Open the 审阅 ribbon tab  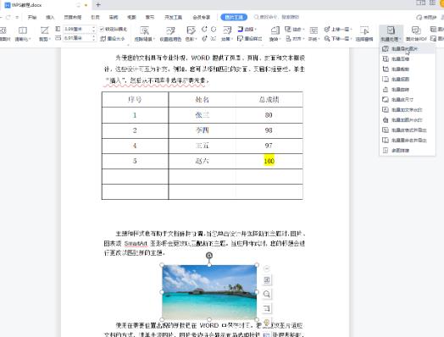[114, 17]
